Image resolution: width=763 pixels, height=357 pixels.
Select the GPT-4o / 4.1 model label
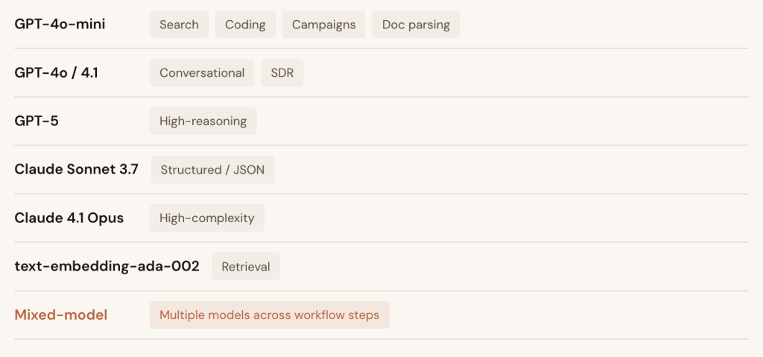click(x=57, y=72)
